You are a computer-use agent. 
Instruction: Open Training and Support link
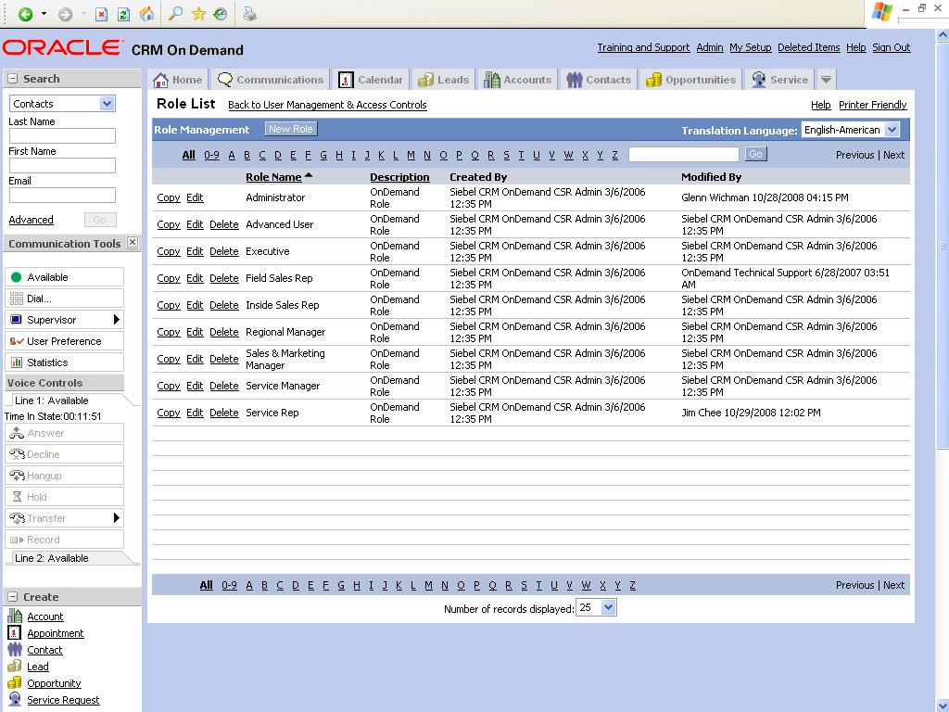coord(643,47)
